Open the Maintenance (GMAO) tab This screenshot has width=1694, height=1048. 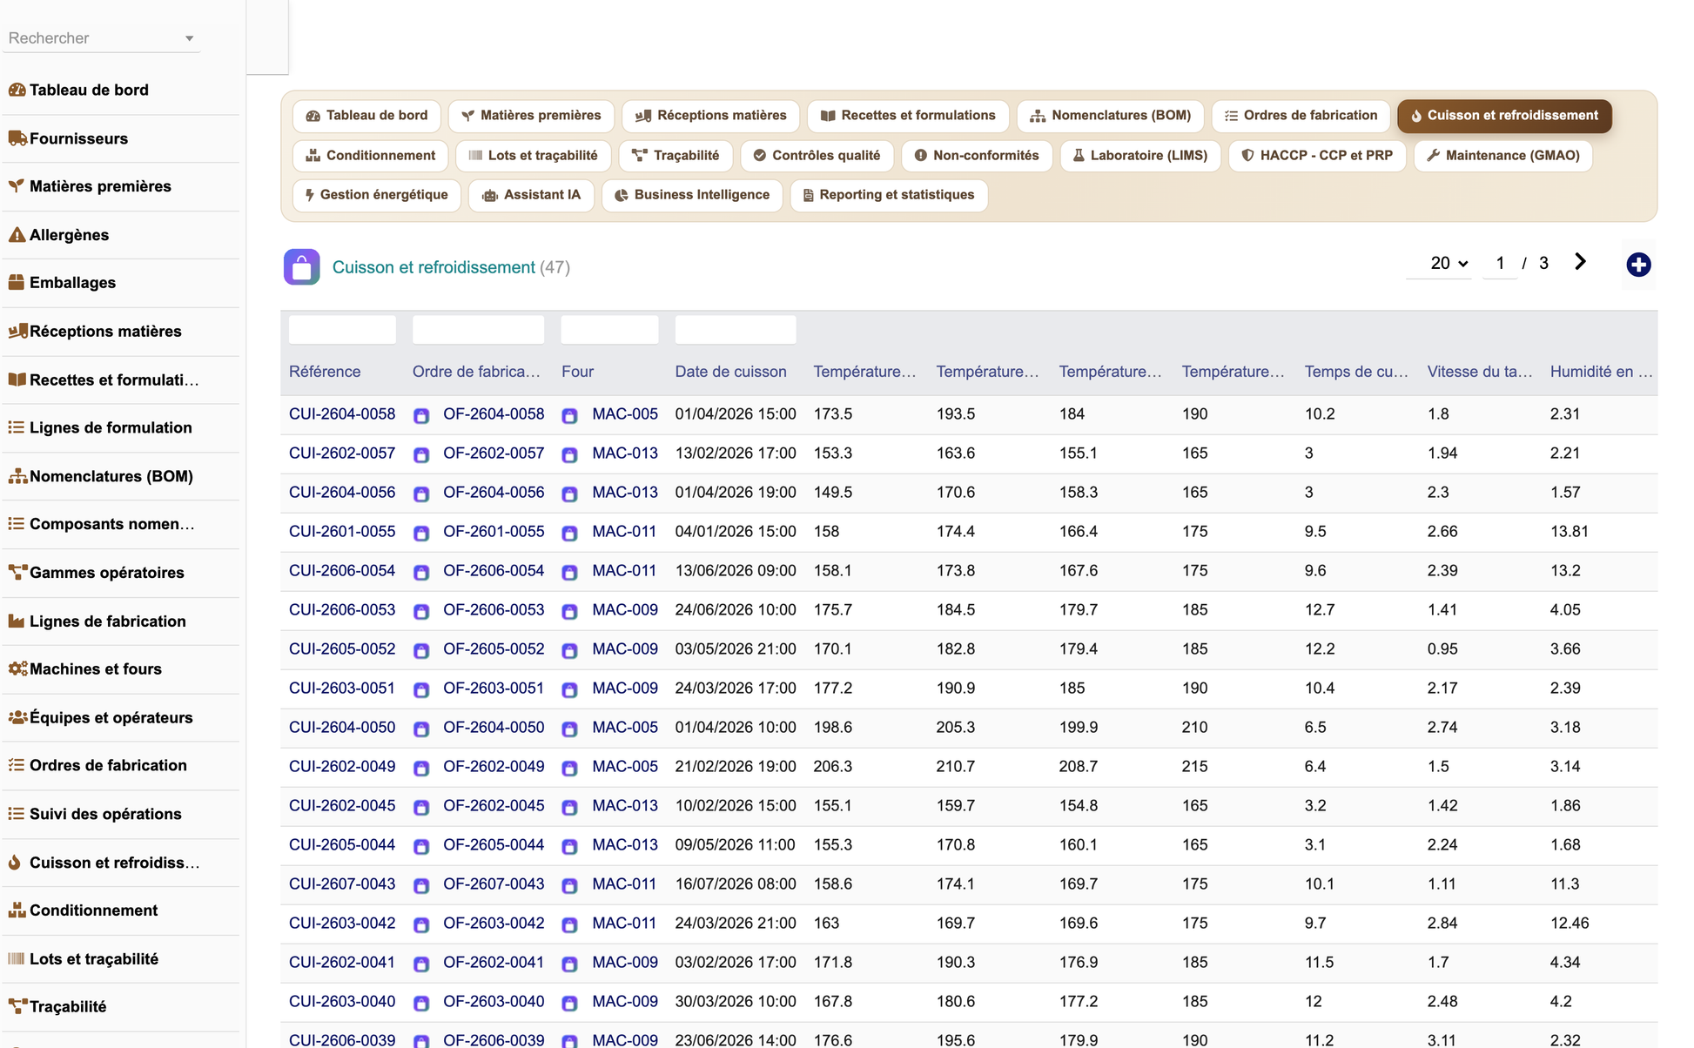(1503, 156)
